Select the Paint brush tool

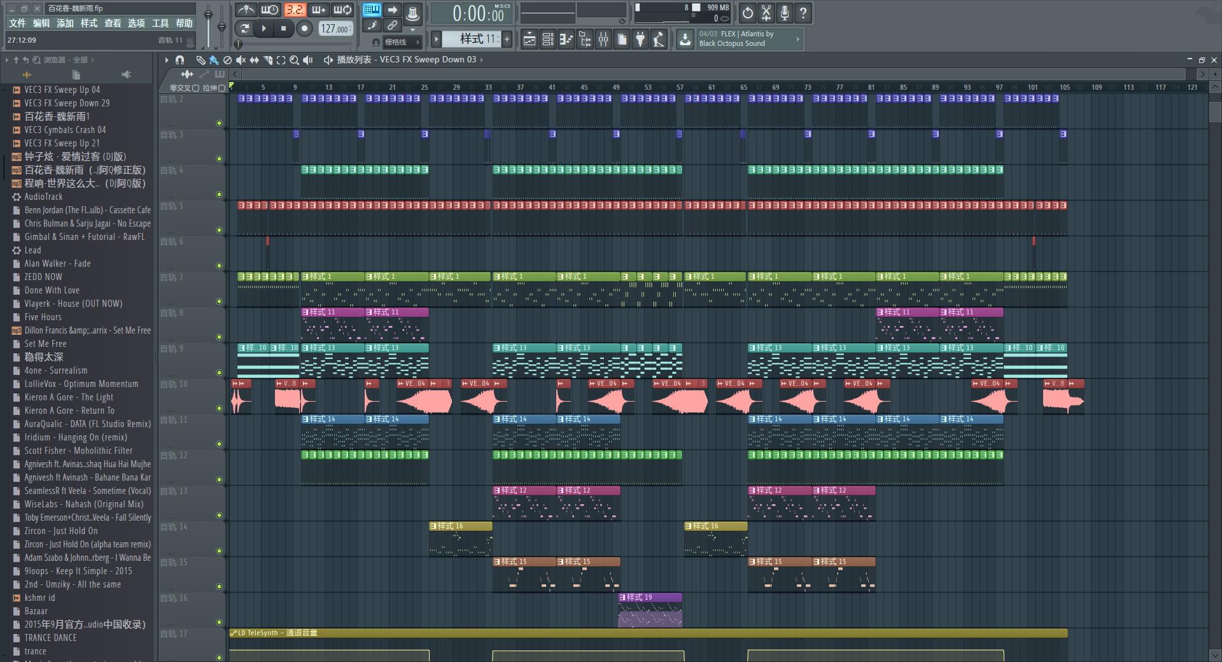214,60
